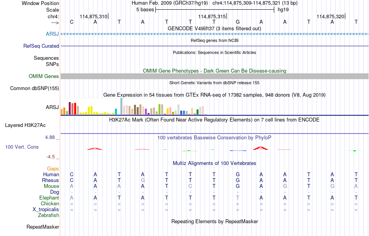Click the Window Position label
This screenshot has height=236, width=369.
[40, 3]
